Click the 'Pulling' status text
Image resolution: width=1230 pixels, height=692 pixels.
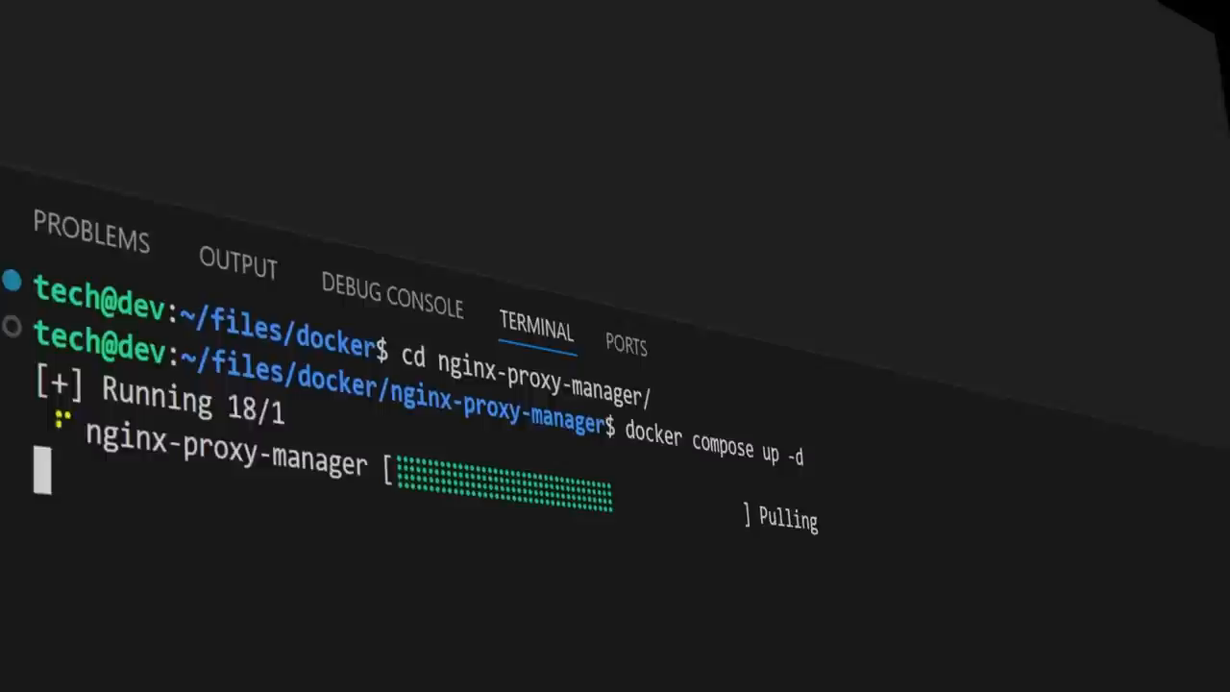tap(788, 519)
